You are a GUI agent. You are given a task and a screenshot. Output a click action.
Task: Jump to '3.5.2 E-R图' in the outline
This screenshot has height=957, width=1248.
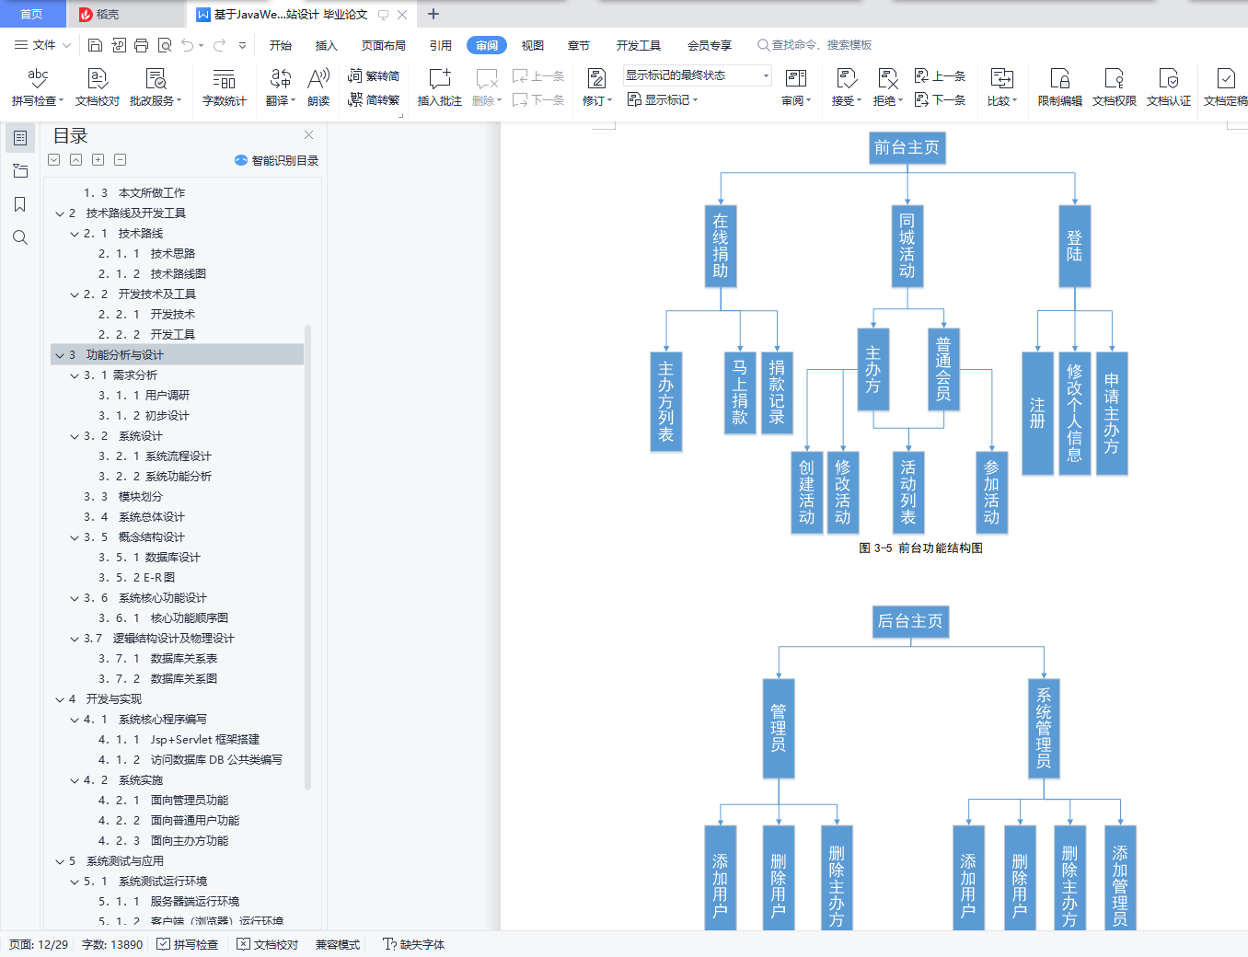click(x=136, y=578)
